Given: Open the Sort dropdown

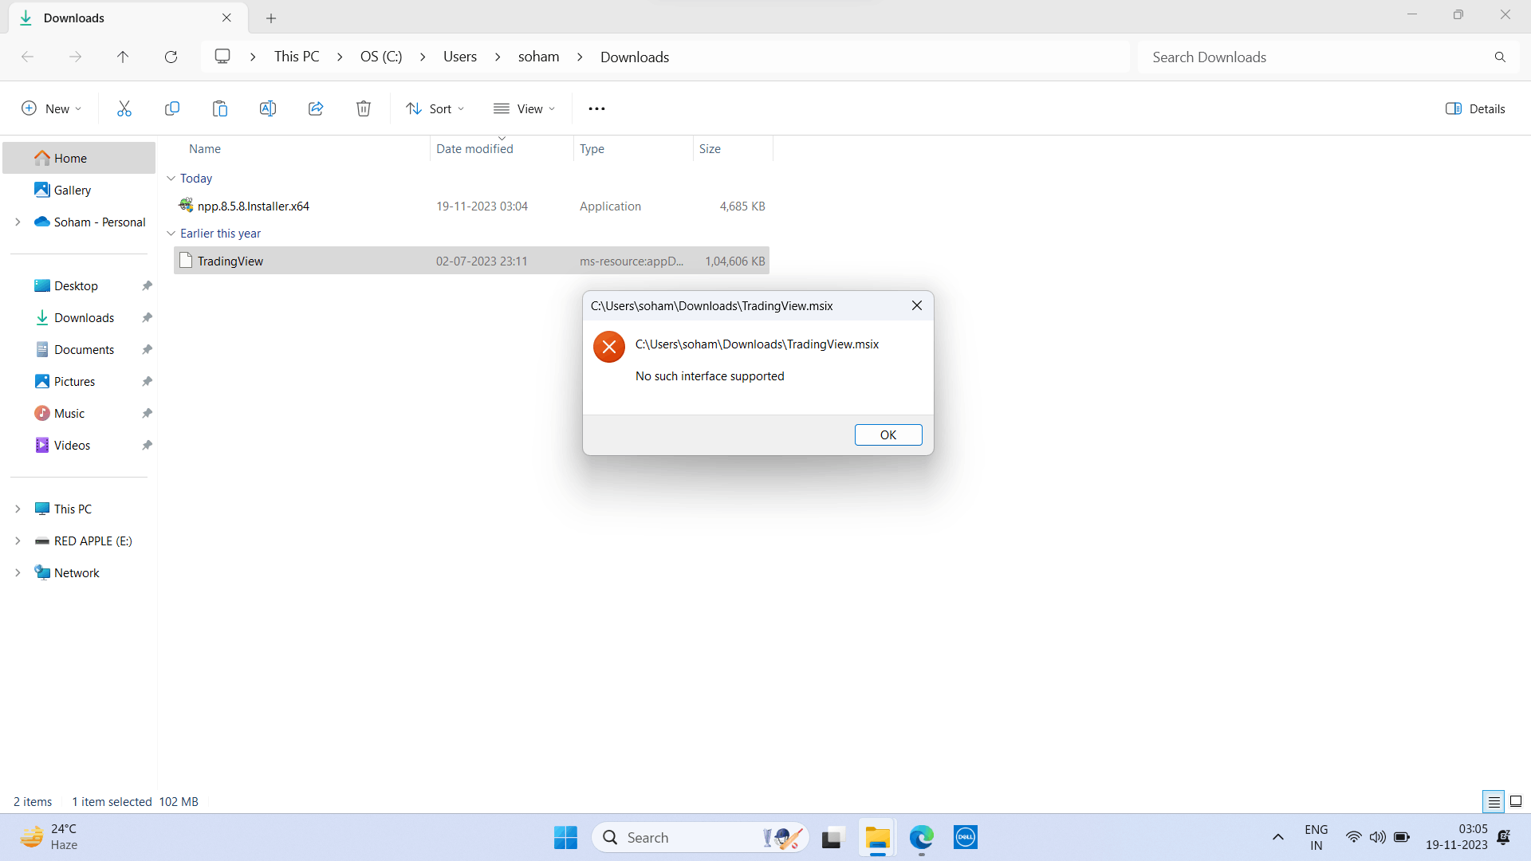Looking at the screenshot, I should (x=435, y=108).
